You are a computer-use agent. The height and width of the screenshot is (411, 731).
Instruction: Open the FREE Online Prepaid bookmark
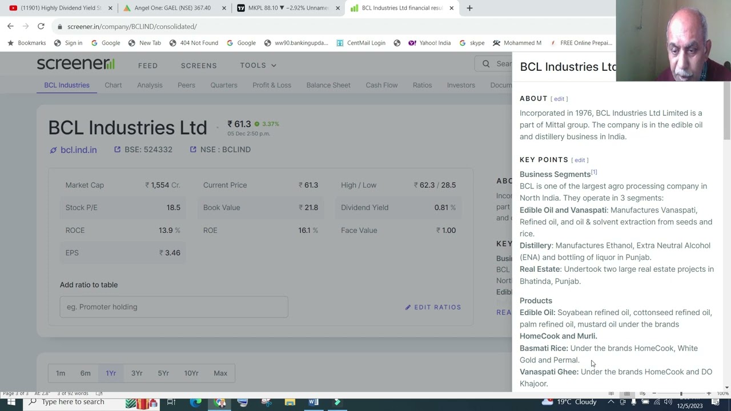click(x=581, y=43)
